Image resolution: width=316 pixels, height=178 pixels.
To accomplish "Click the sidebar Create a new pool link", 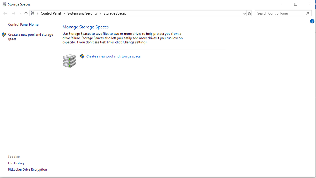I will pyautogui.click(x=30, y=35).
